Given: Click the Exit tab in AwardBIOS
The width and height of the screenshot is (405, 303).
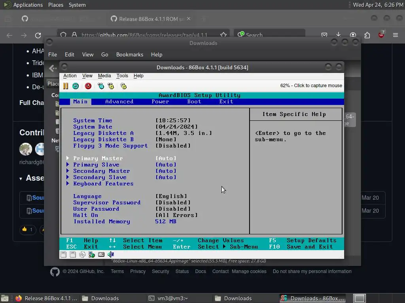Looking at the screenshot, I should (x=226, y=101).
